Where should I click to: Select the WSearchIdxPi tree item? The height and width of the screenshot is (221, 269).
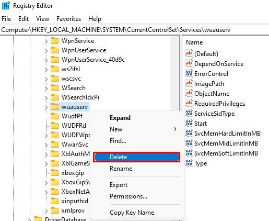pos(80,97)
